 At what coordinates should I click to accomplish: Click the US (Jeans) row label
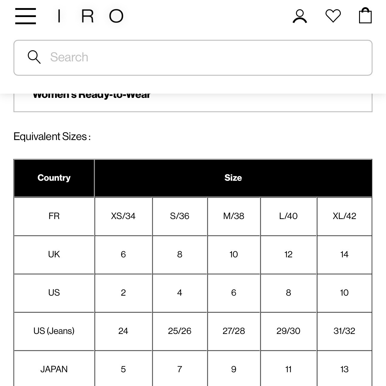point(54,331)
